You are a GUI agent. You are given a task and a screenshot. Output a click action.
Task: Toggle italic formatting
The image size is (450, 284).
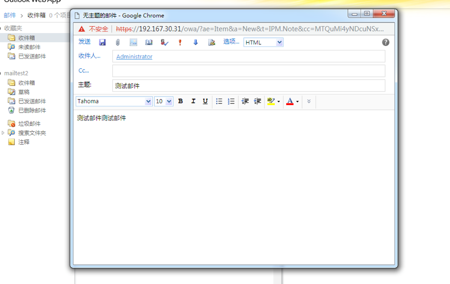click(193, 101)
